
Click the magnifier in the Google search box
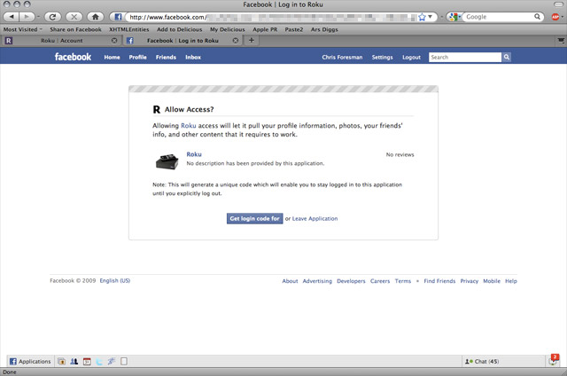538,17
